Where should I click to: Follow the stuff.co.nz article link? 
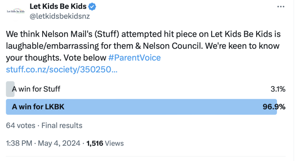tap(62, 70)
